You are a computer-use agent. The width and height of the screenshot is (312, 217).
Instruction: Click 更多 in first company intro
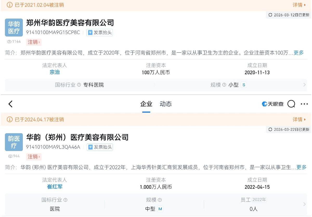click(298, 53)
